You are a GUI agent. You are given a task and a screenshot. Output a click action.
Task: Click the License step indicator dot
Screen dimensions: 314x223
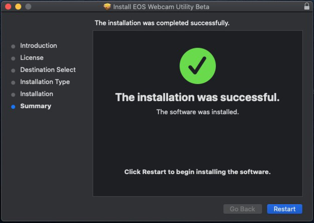point(13,58)
